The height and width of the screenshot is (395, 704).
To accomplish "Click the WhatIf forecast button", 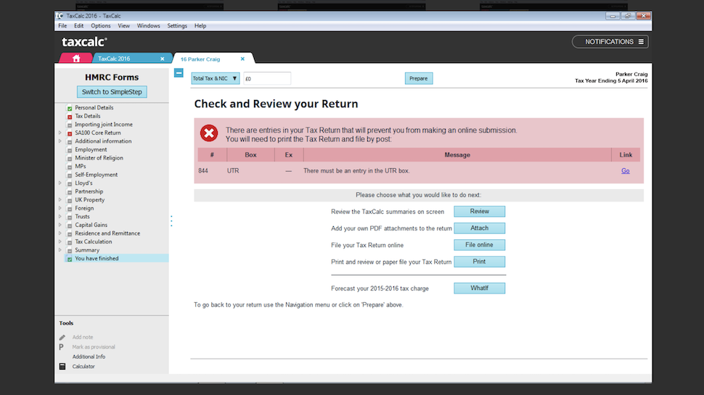I will pyautogui.click(x=479, y=288).
